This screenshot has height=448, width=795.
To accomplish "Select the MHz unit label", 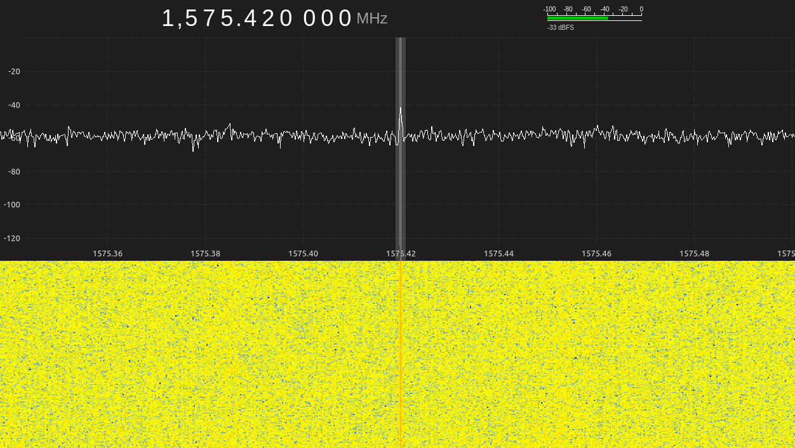I will coord(371,19).
